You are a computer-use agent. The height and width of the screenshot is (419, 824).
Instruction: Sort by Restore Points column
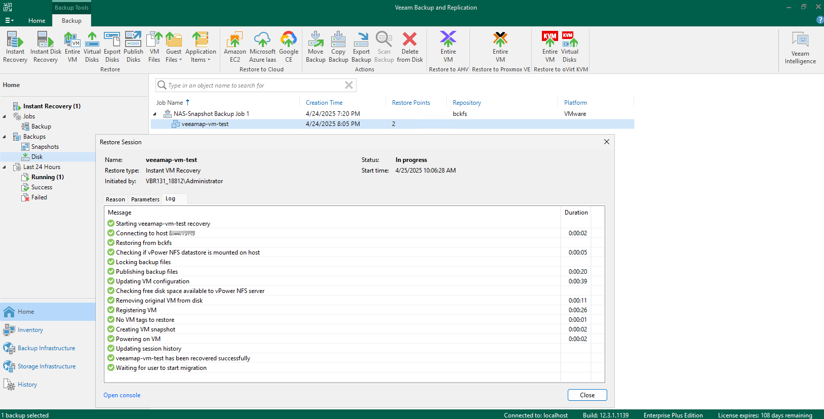coord(411,102)
